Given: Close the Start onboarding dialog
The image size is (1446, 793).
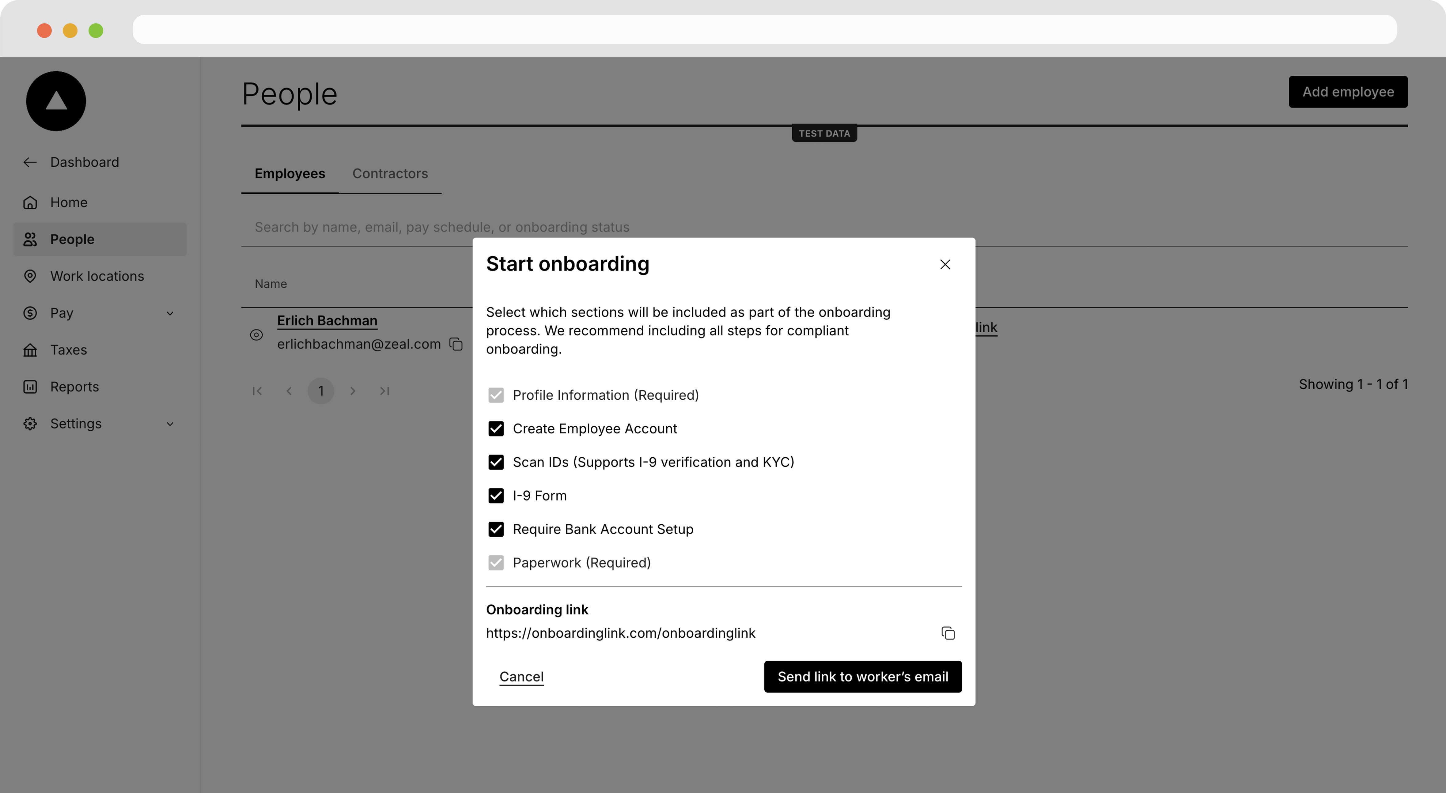Looking at the screenshot, I should pos(945,264).
